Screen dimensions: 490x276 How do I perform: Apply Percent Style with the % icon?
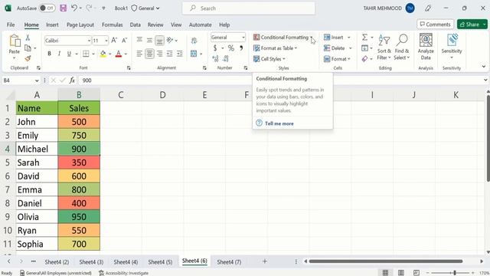click(231, 48)
